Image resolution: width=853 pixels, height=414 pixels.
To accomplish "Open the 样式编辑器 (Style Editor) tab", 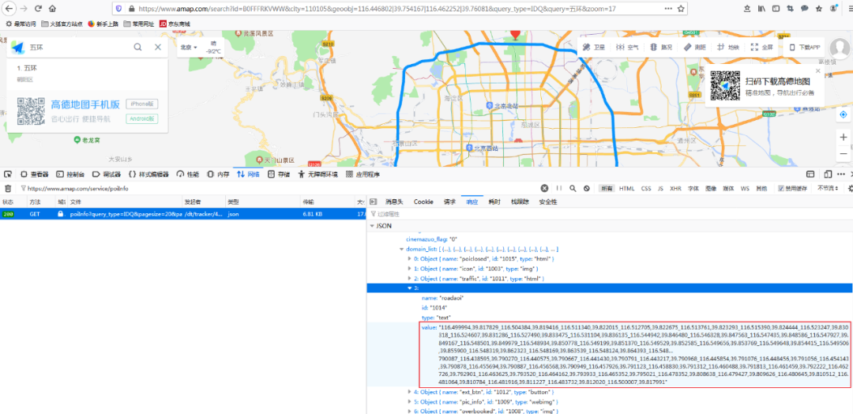I will 148,175.
